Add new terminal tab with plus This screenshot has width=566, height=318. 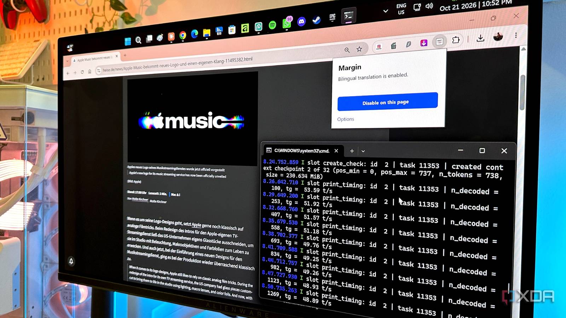click(x=352, y=151)
